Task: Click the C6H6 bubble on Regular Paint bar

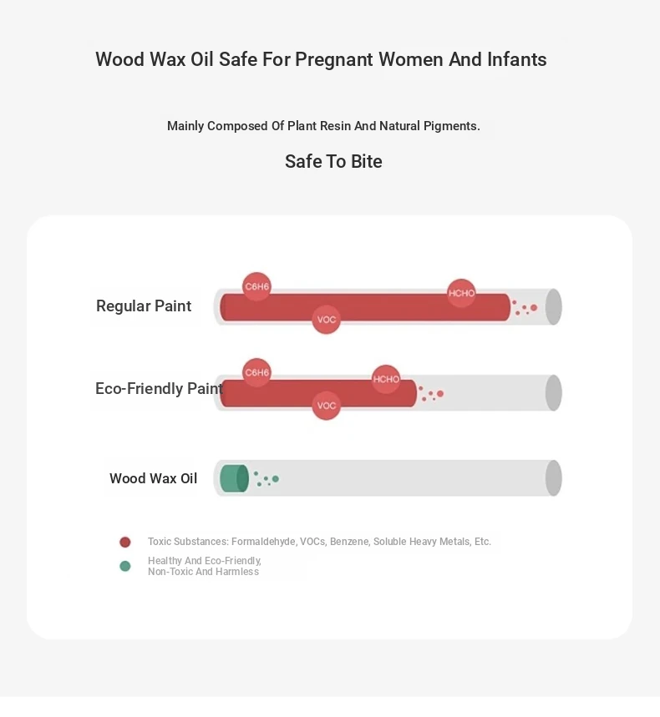Action: 256,287
